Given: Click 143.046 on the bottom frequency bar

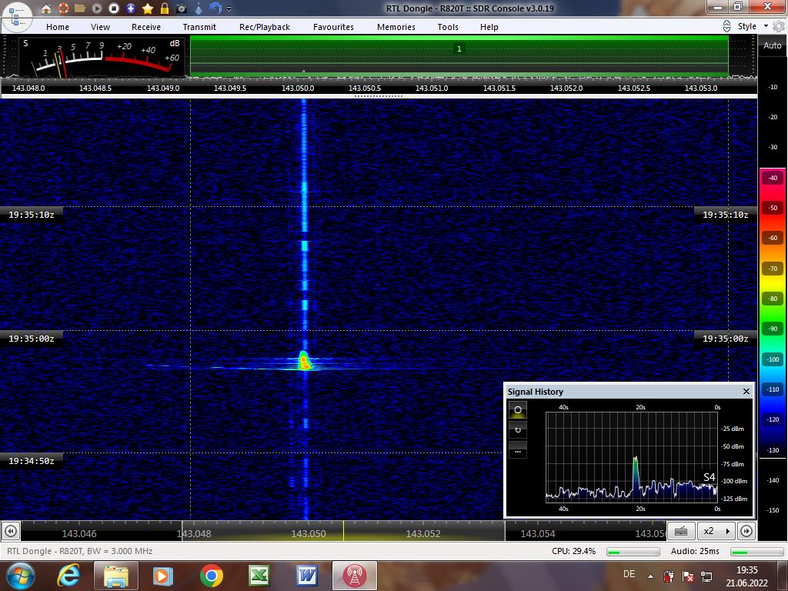Looking at the screenshot, I should tap(79, 534).
